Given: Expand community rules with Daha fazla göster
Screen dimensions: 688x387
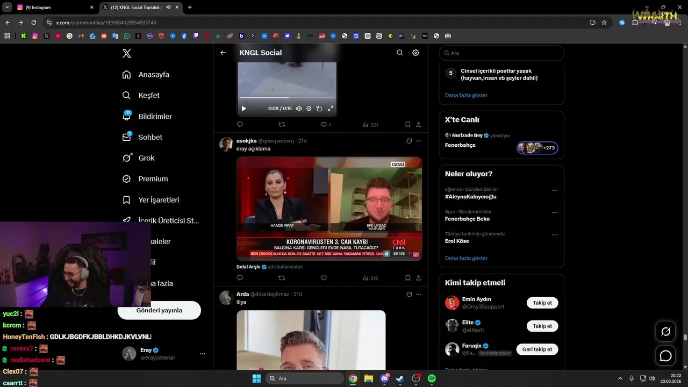Looking at the screenshot, I should [466, 95].
